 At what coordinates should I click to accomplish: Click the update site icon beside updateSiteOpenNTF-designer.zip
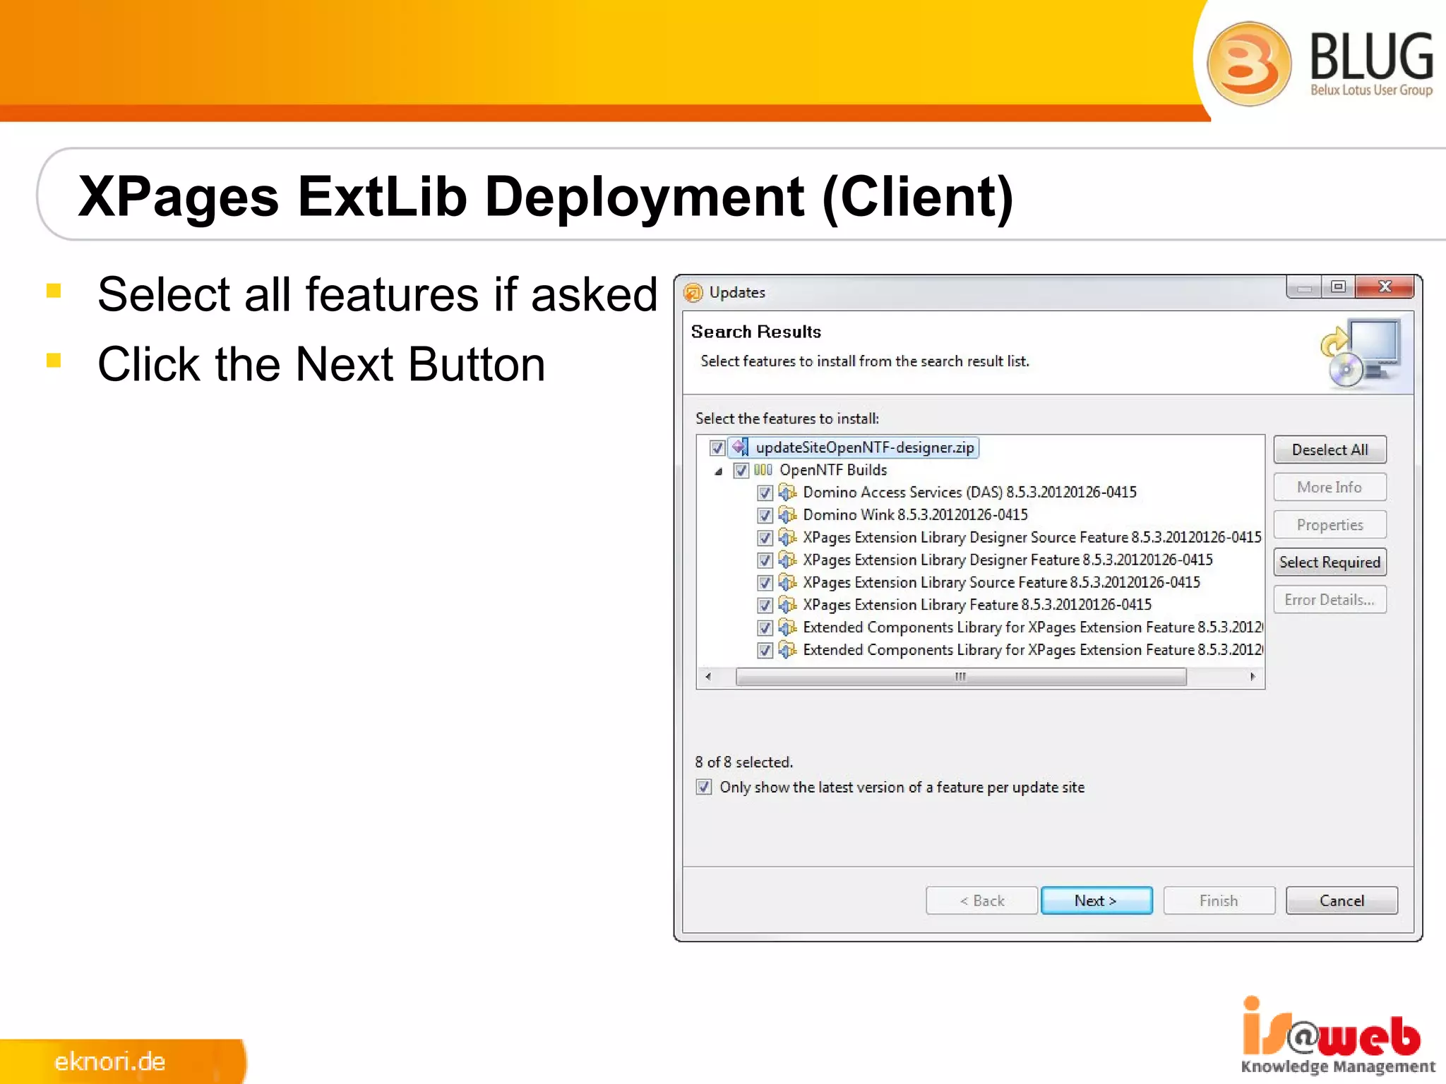click(740, 447)
